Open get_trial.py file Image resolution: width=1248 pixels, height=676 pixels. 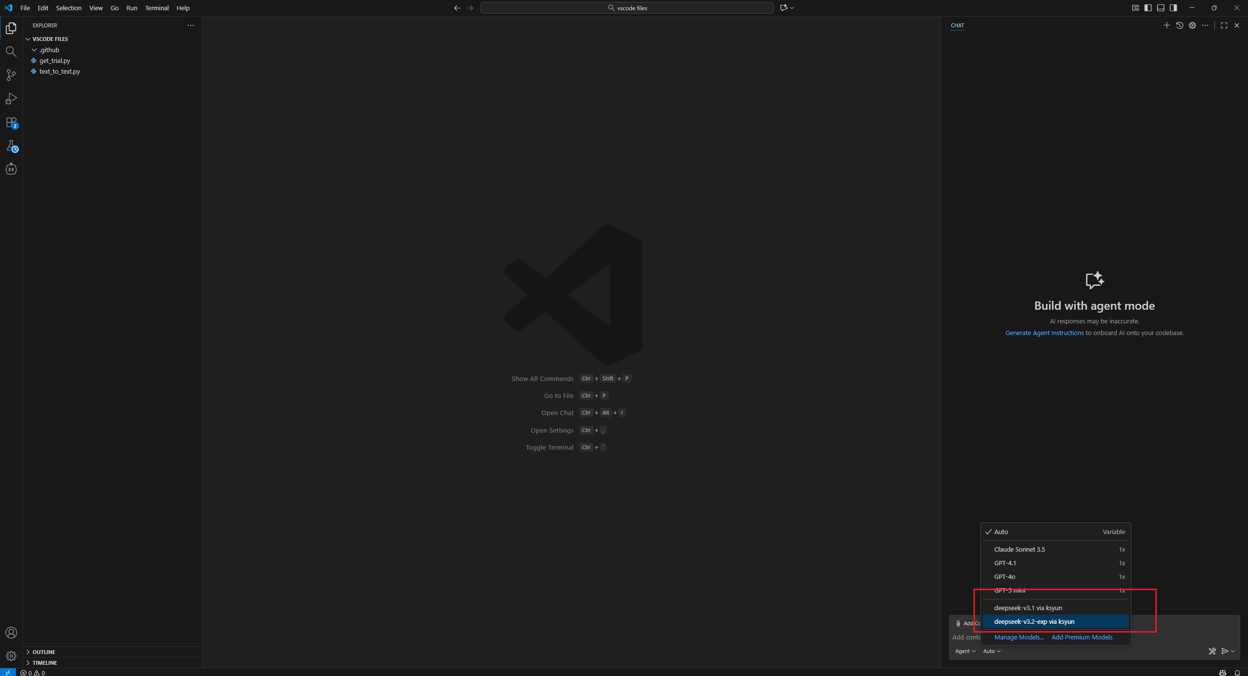click(x=55, y=60)
